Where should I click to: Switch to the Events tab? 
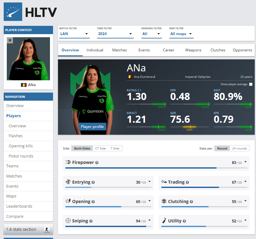pyautogui.click(x=144, y=50)
